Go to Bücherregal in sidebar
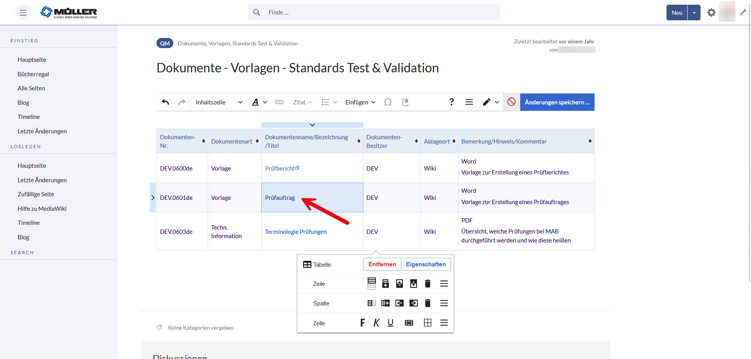The image size is (751, 359). tap(33, 74)
